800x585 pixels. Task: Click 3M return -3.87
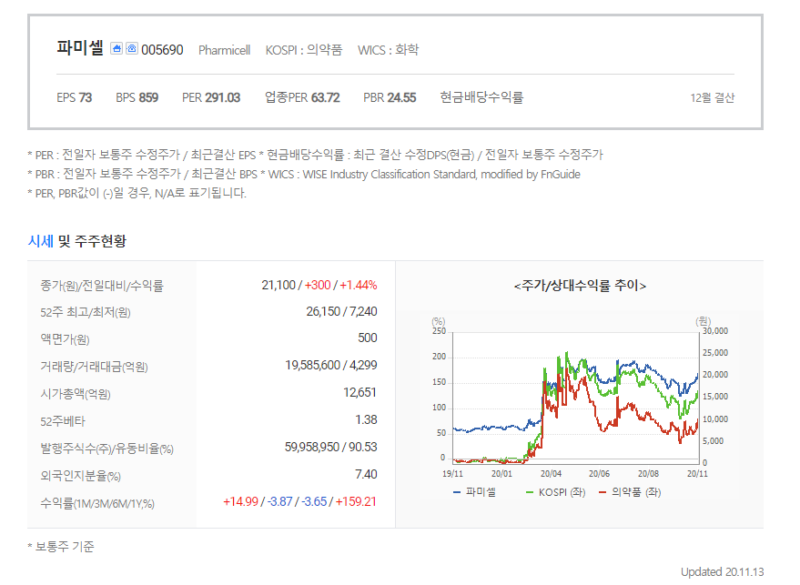coord(280,502)
